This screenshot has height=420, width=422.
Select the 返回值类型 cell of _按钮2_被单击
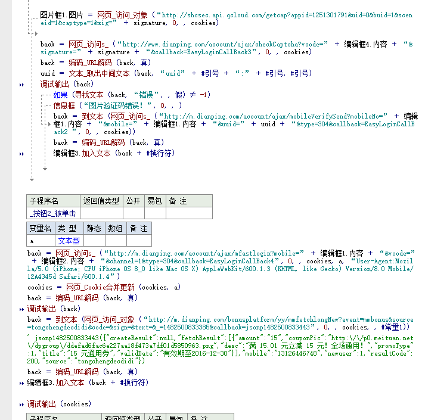101,213
